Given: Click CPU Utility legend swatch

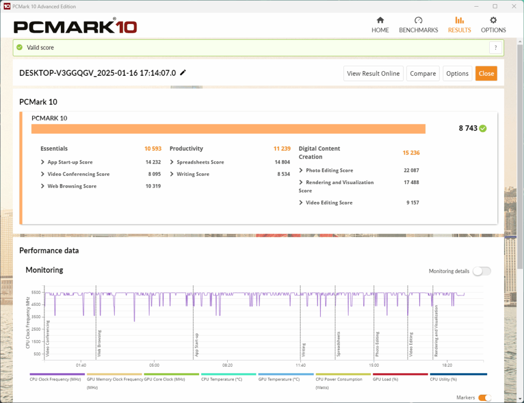Looking at the screenshot, I should 458,374.
